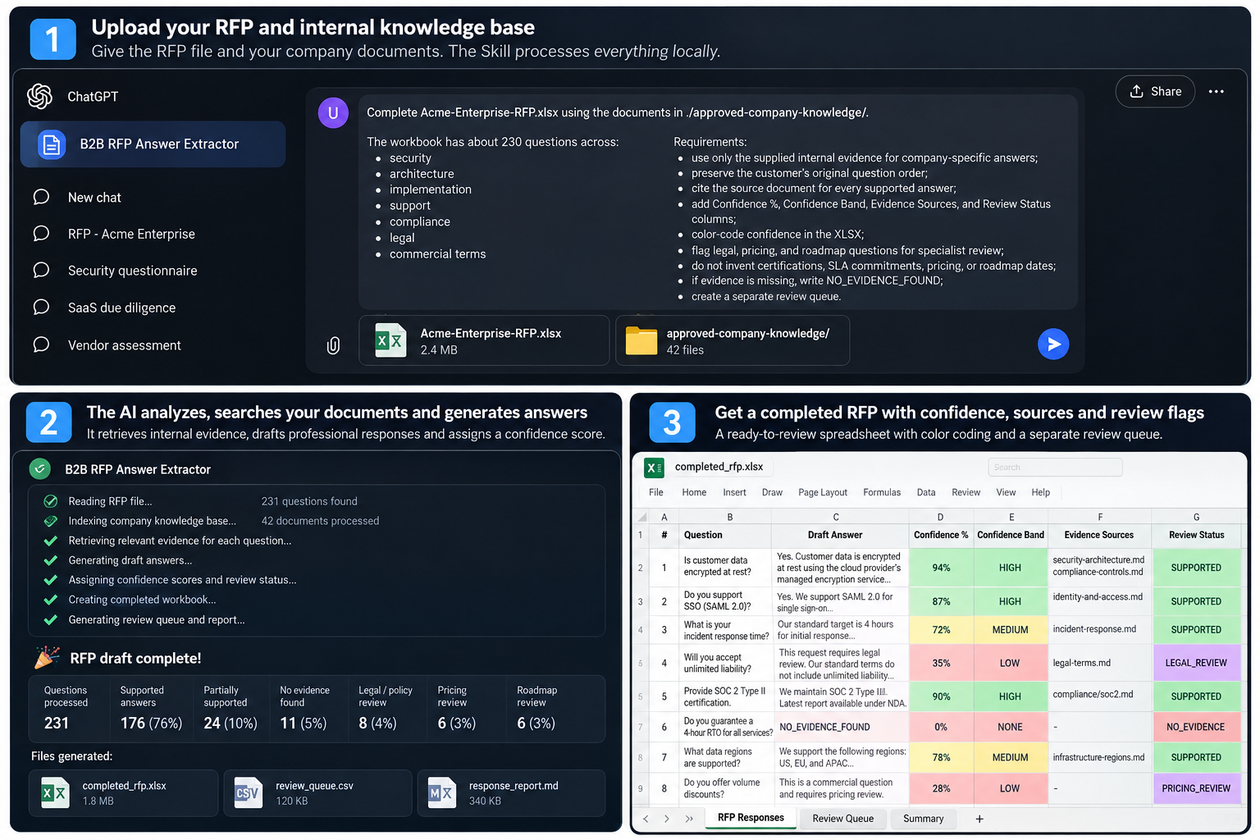Open the generated completed_rfp.xlsx file
The width and height of the screenshot is (1260, 840).
pos(124,793)
